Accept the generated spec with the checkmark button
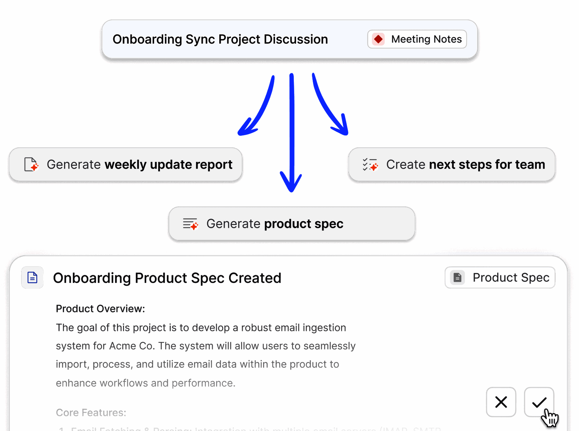This screenshot has height=431, width=579. tap(539, 402)
